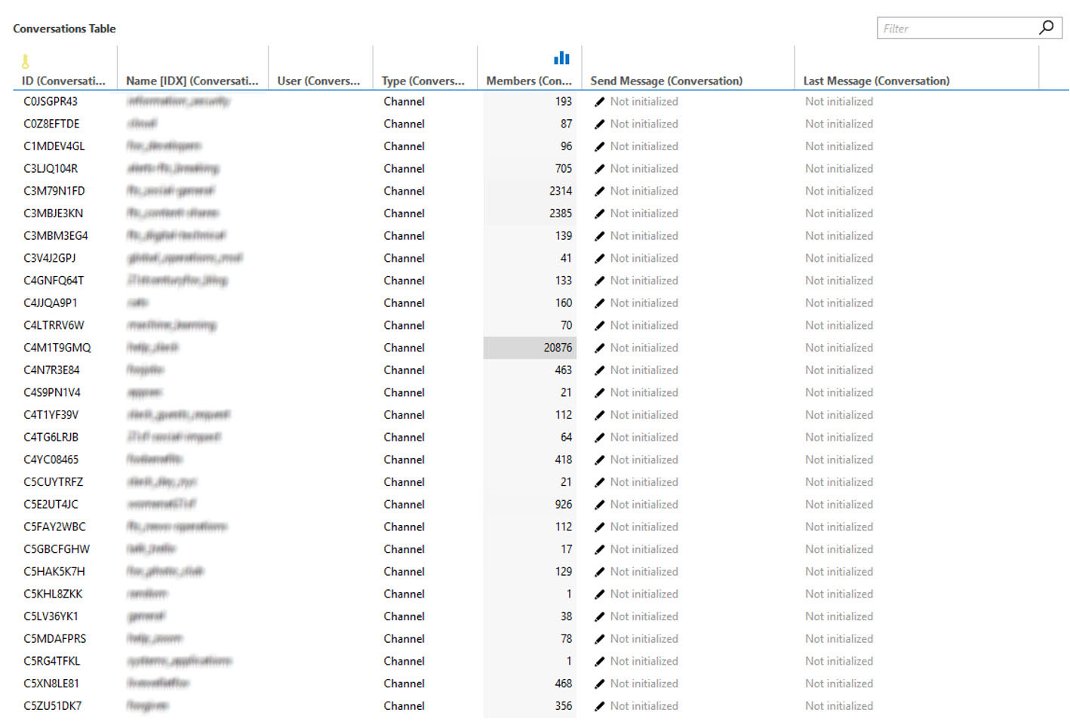1070x725 pixels.
Task: Select Members value 2385
Action: (x=561, y=214)
